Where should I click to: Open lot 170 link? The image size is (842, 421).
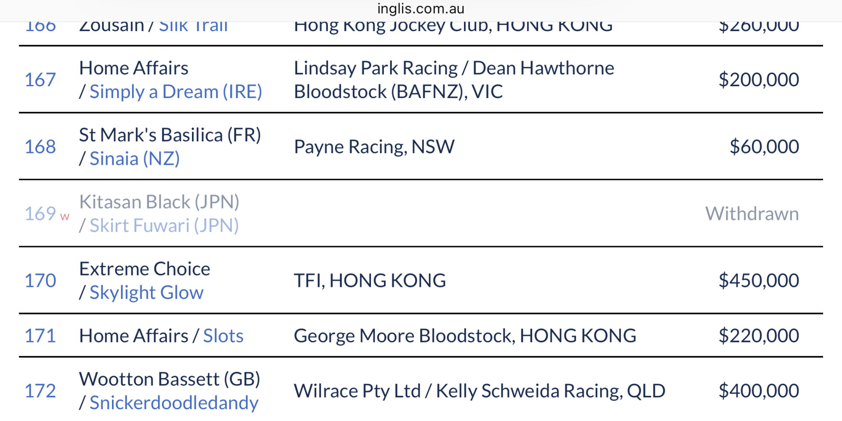point(40,281)
